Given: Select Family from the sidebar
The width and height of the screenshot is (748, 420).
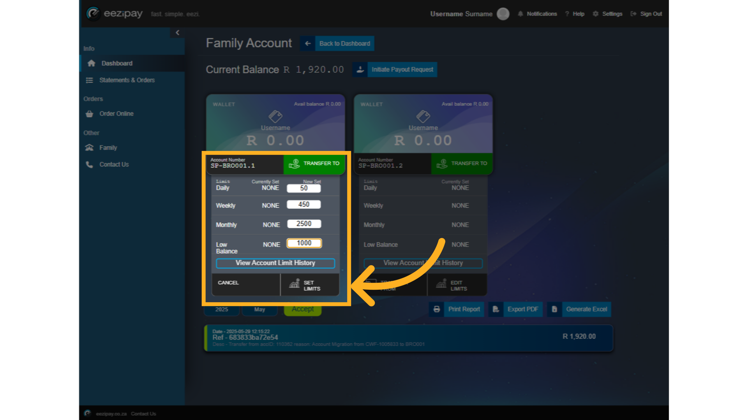Looking at the screenshot, I should click(x=89, y=147).
